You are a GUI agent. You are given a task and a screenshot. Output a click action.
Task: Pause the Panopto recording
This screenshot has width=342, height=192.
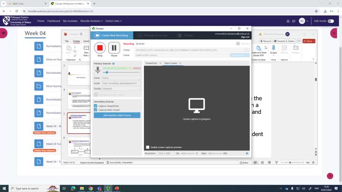point(114,48)
